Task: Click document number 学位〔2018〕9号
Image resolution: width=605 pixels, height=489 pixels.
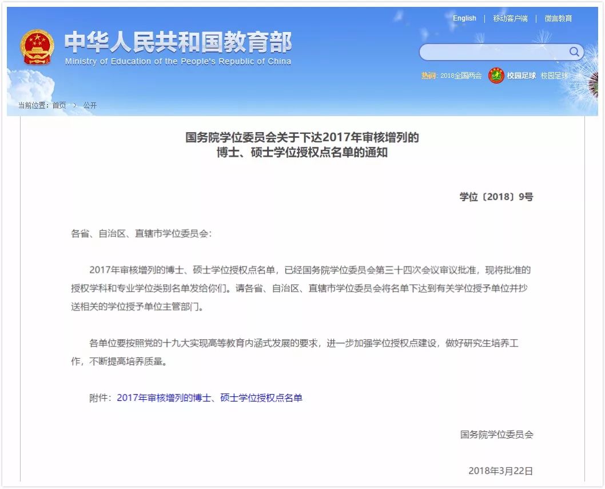Action: [x=496, y=197]
